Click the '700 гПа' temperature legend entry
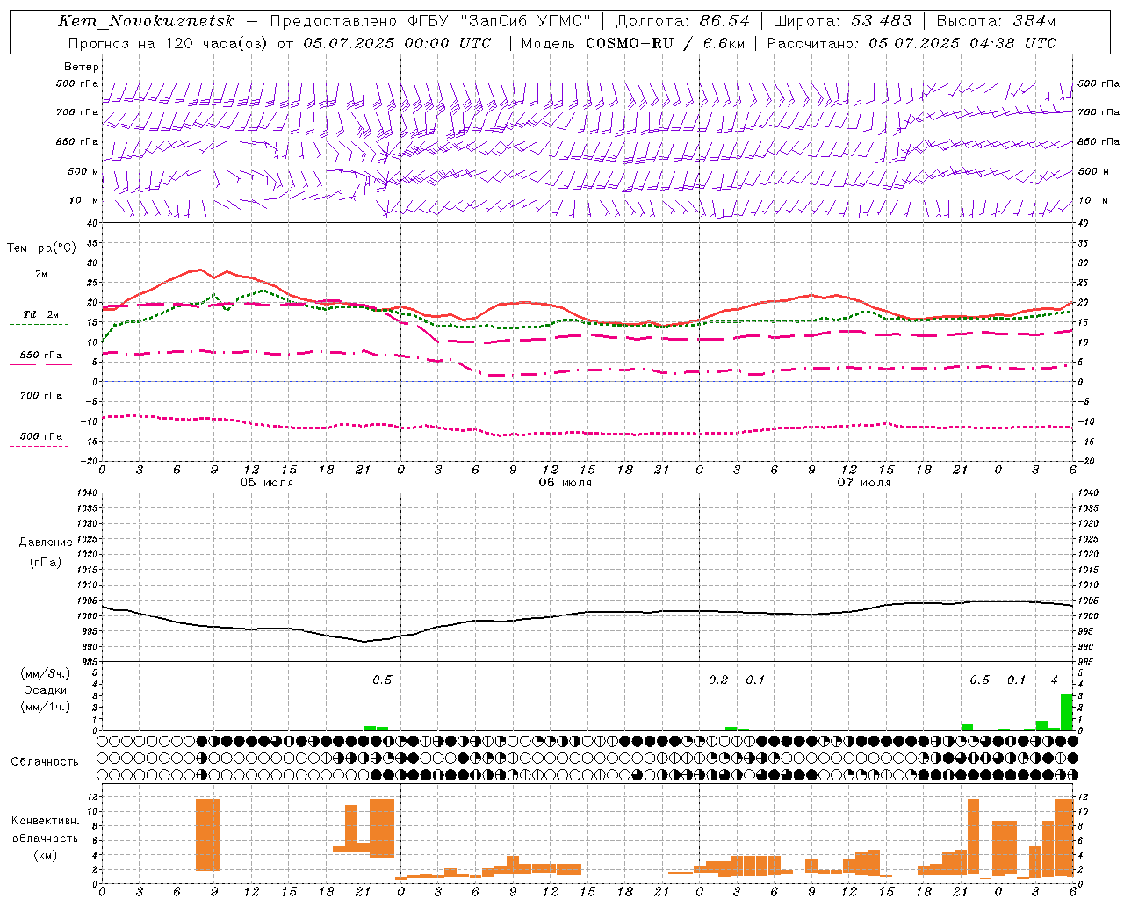Image resolution: width=1124 pixels, height=899 pixels. tap(40, 396)
